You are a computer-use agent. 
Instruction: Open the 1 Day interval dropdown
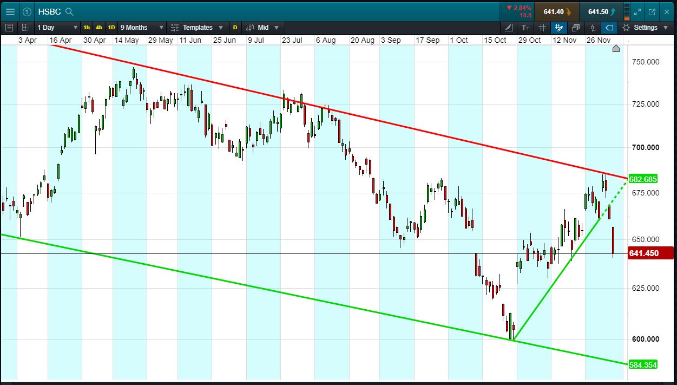(57, 27)
